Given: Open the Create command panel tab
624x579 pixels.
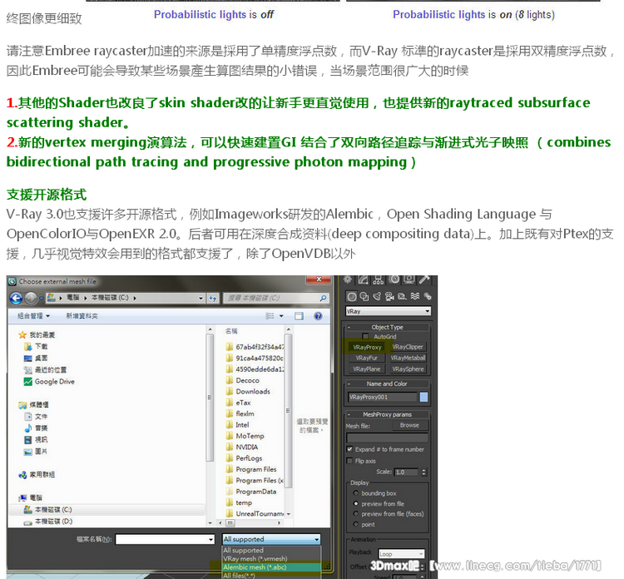Looking at the screenshot, I should coord(348,280).
